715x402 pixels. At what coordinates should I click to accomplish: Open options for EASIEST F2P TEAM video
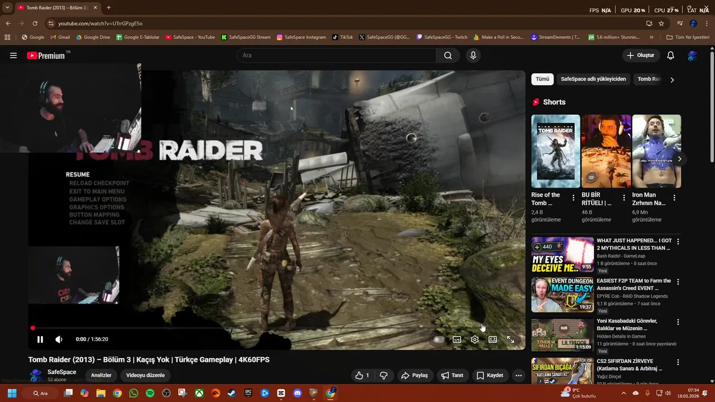678,282
